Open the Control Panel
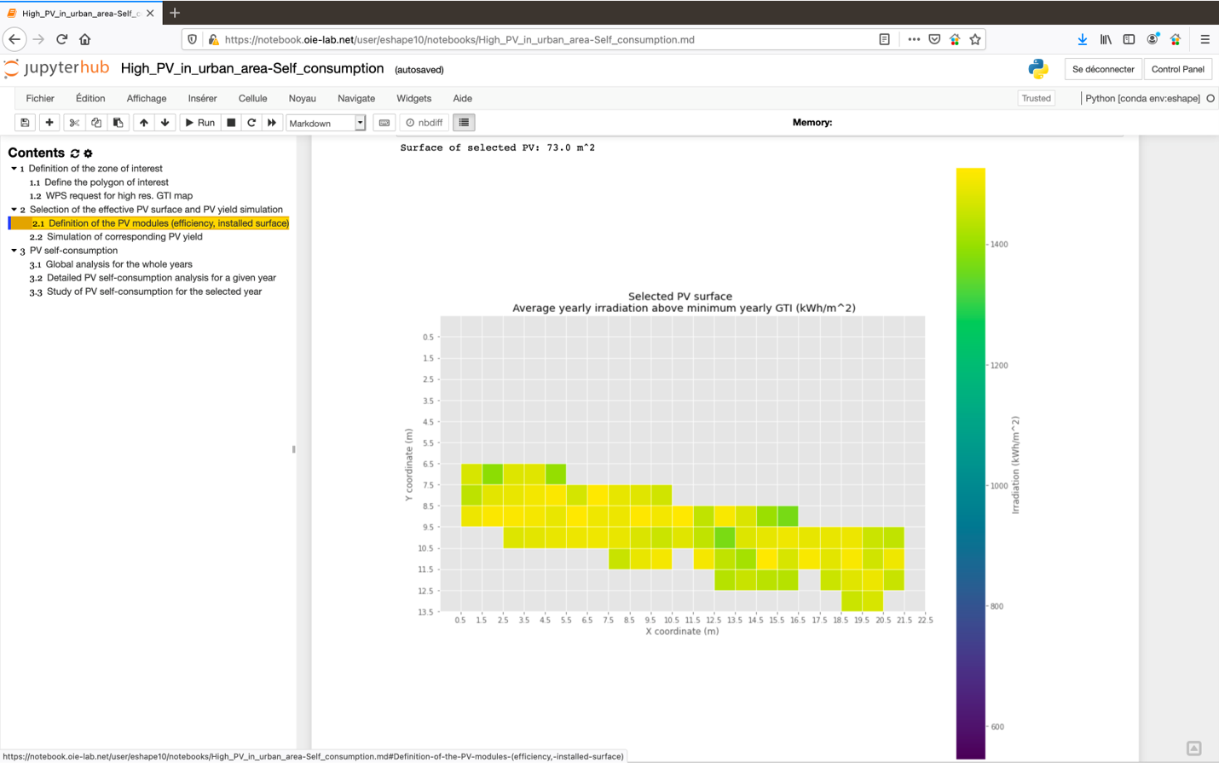The image size is (1219, 763). [x=1178, y=68]
